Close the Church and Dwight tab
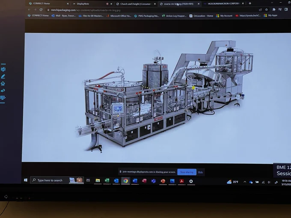This screenshot has width=291, height=218. coord(155,4)
